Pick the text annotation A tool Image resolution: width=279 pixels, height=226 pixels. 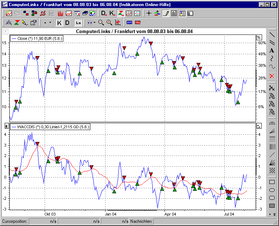pos(272,51)
